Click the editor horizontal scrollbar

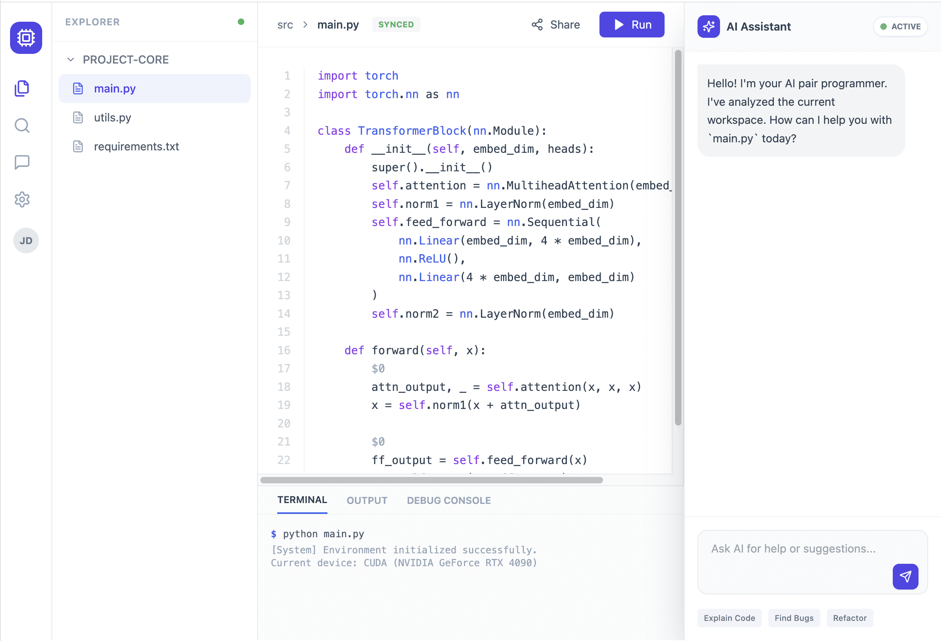pyautogui.click(x=431, y=480)
